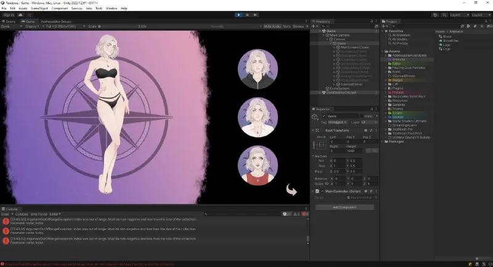Toggle the Static checkbox in the Inspector
Viewport: 493px width, 267px height.
(x=362, y=116)
